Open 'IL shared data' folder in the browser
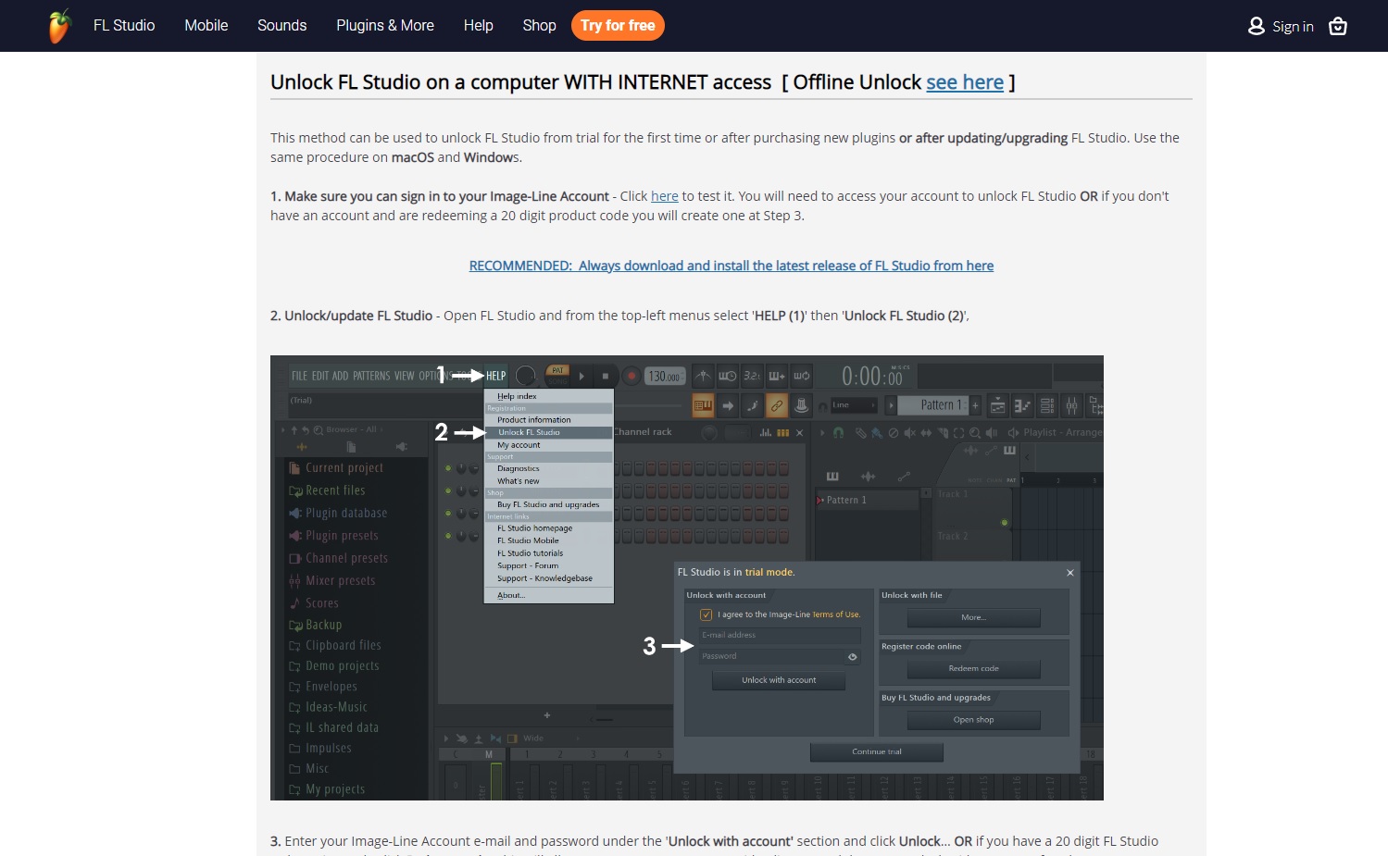 point(333,728)
